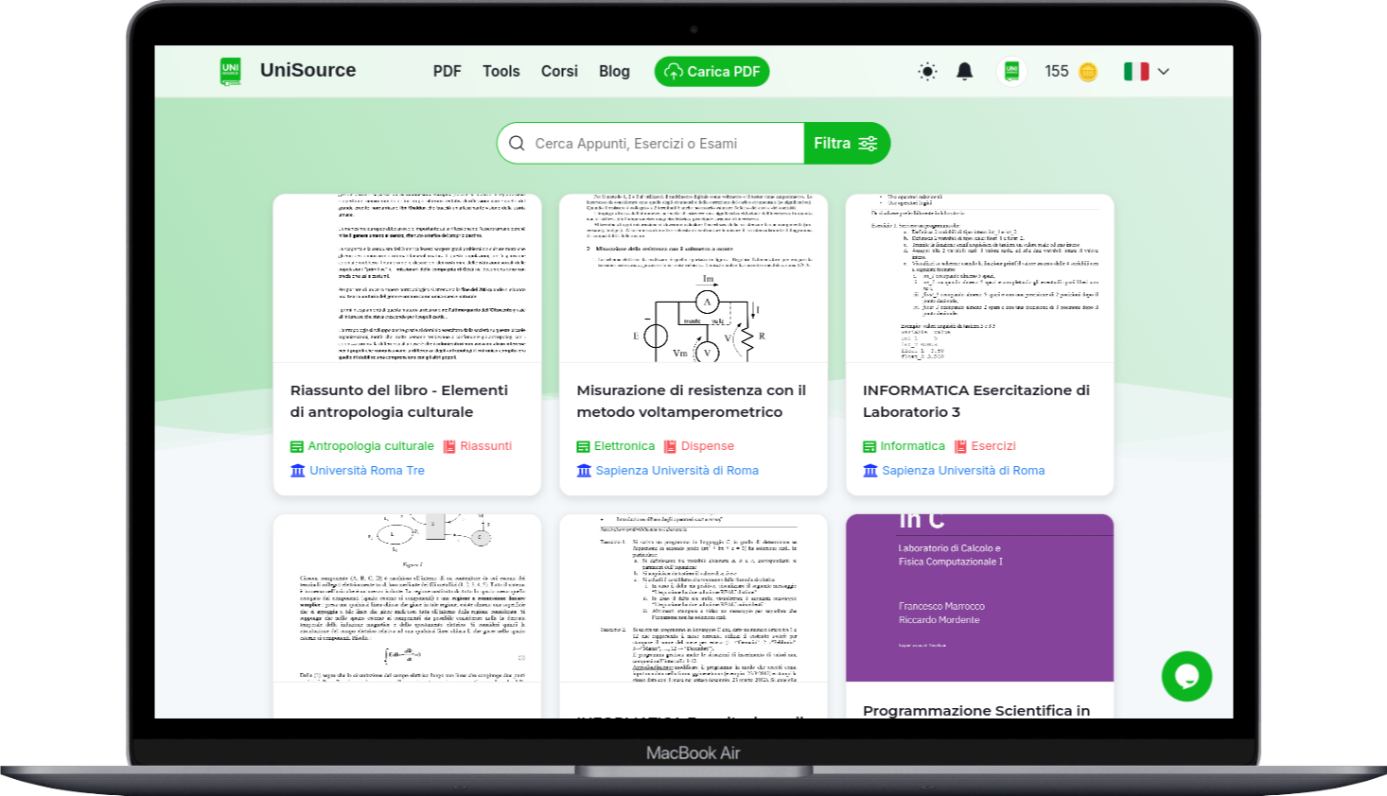1387x796 pixels.
Task: Click the search magnifier icon
Action: (x=517, y=144)
